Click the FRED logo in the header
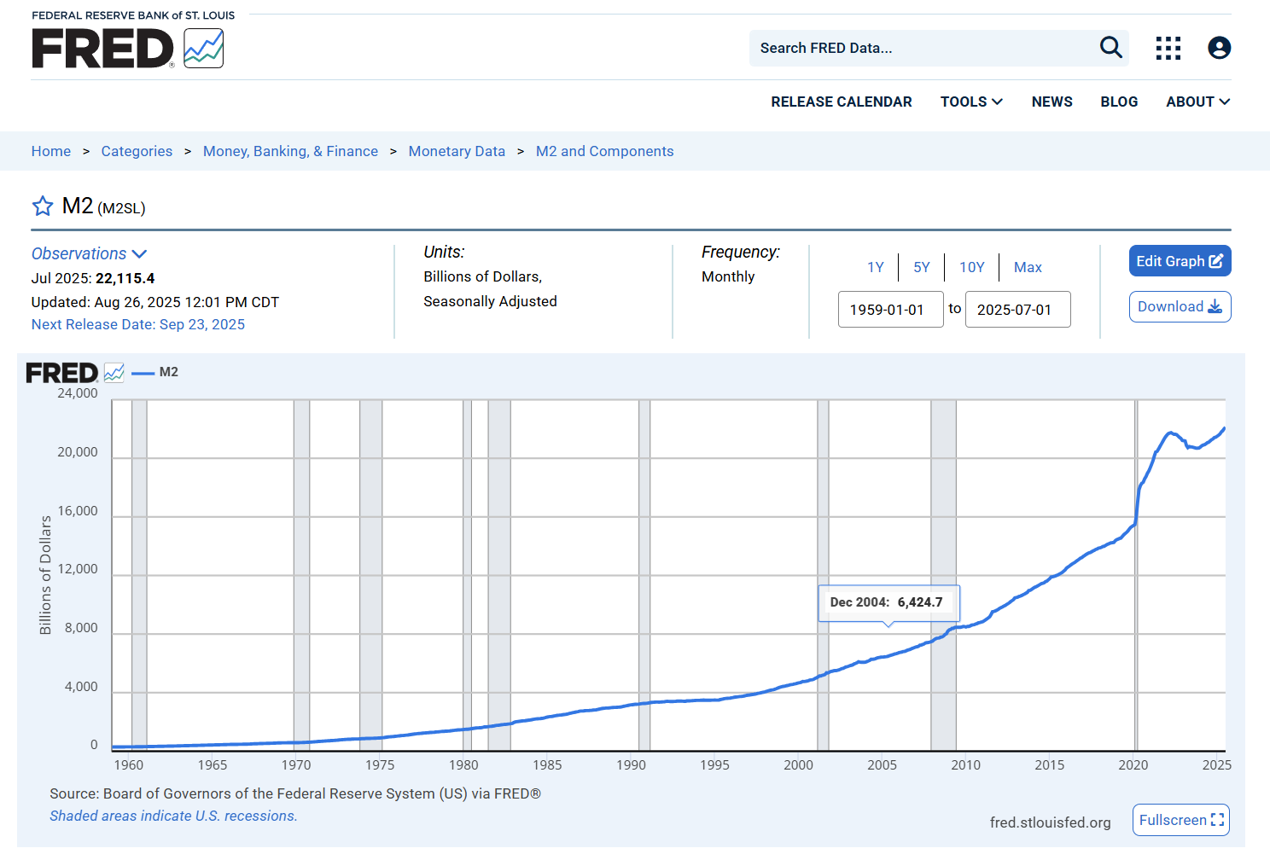The image size is (1270, 860). click(128, 48)
